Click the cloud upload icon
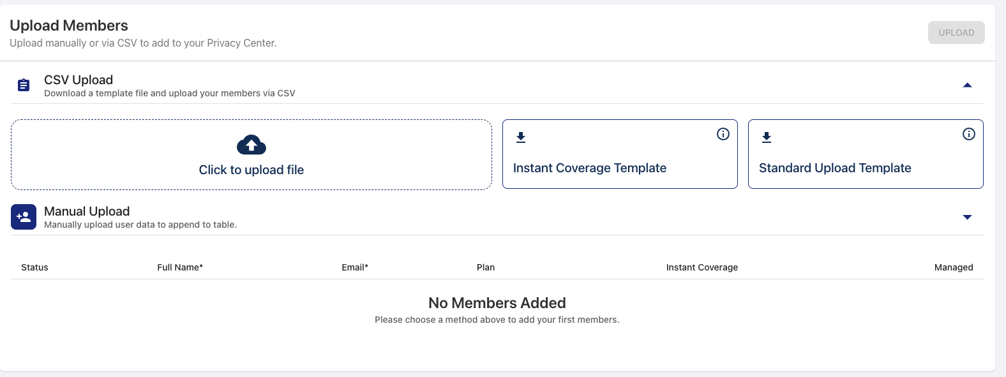The height and width of the screenshot is (377, 1006). (x=251, y=145)
